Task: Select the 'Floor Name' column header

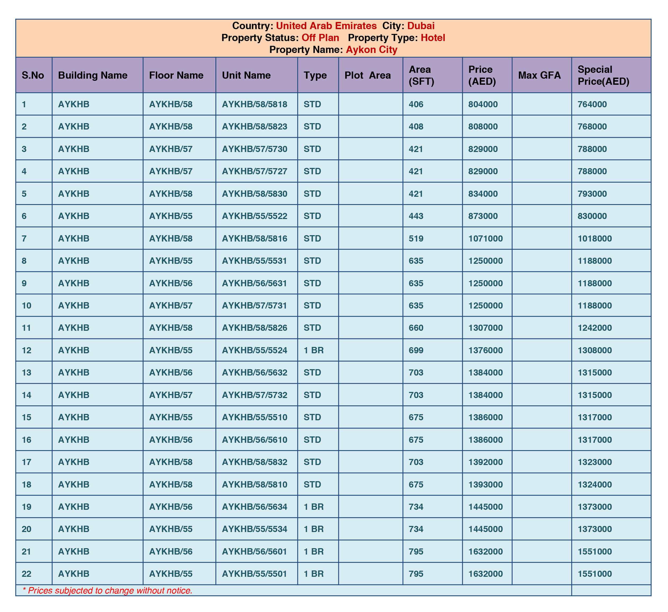Action: (179, 75)
